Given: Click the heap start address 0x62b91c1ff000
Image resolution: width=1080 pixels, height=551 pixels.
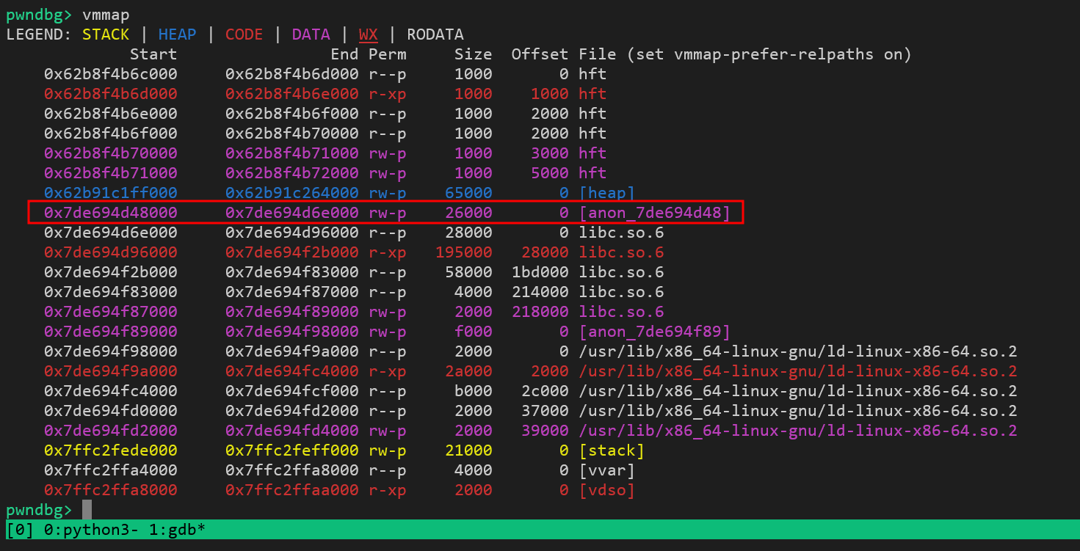Looking at the screenshot, I should (110, 193).
